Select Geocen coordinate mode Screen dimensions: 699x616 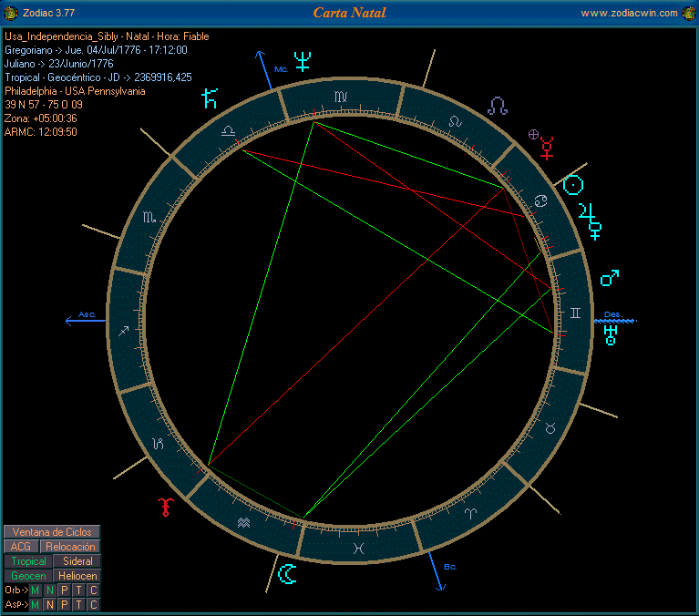28,576
